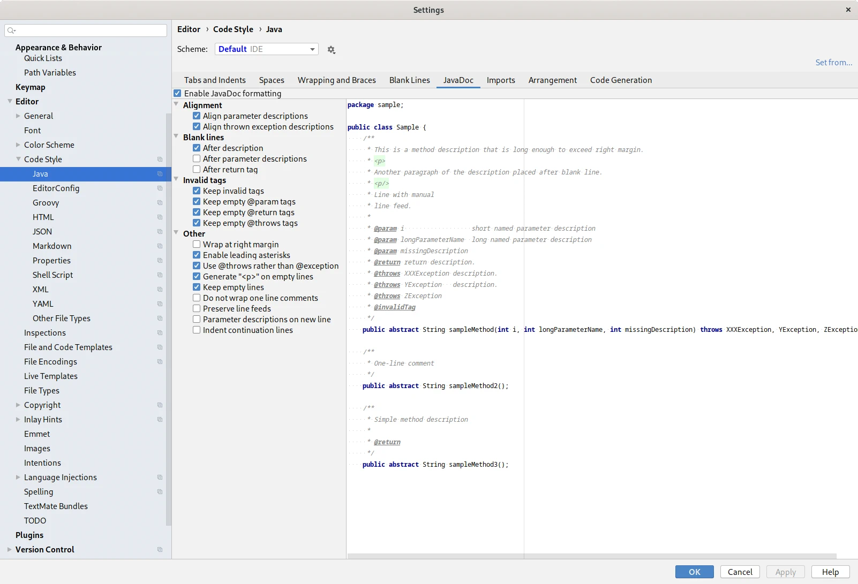
Task: Switch to the Imports tab
Action: [x=500, y=80]
